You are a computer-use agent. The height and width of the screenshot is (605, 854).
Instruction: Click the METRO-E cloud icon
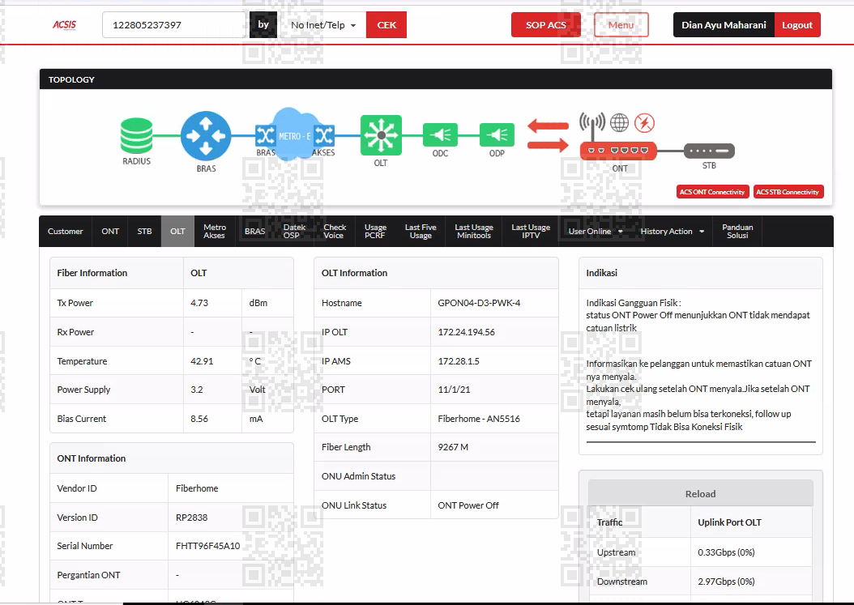pos(295,134)
